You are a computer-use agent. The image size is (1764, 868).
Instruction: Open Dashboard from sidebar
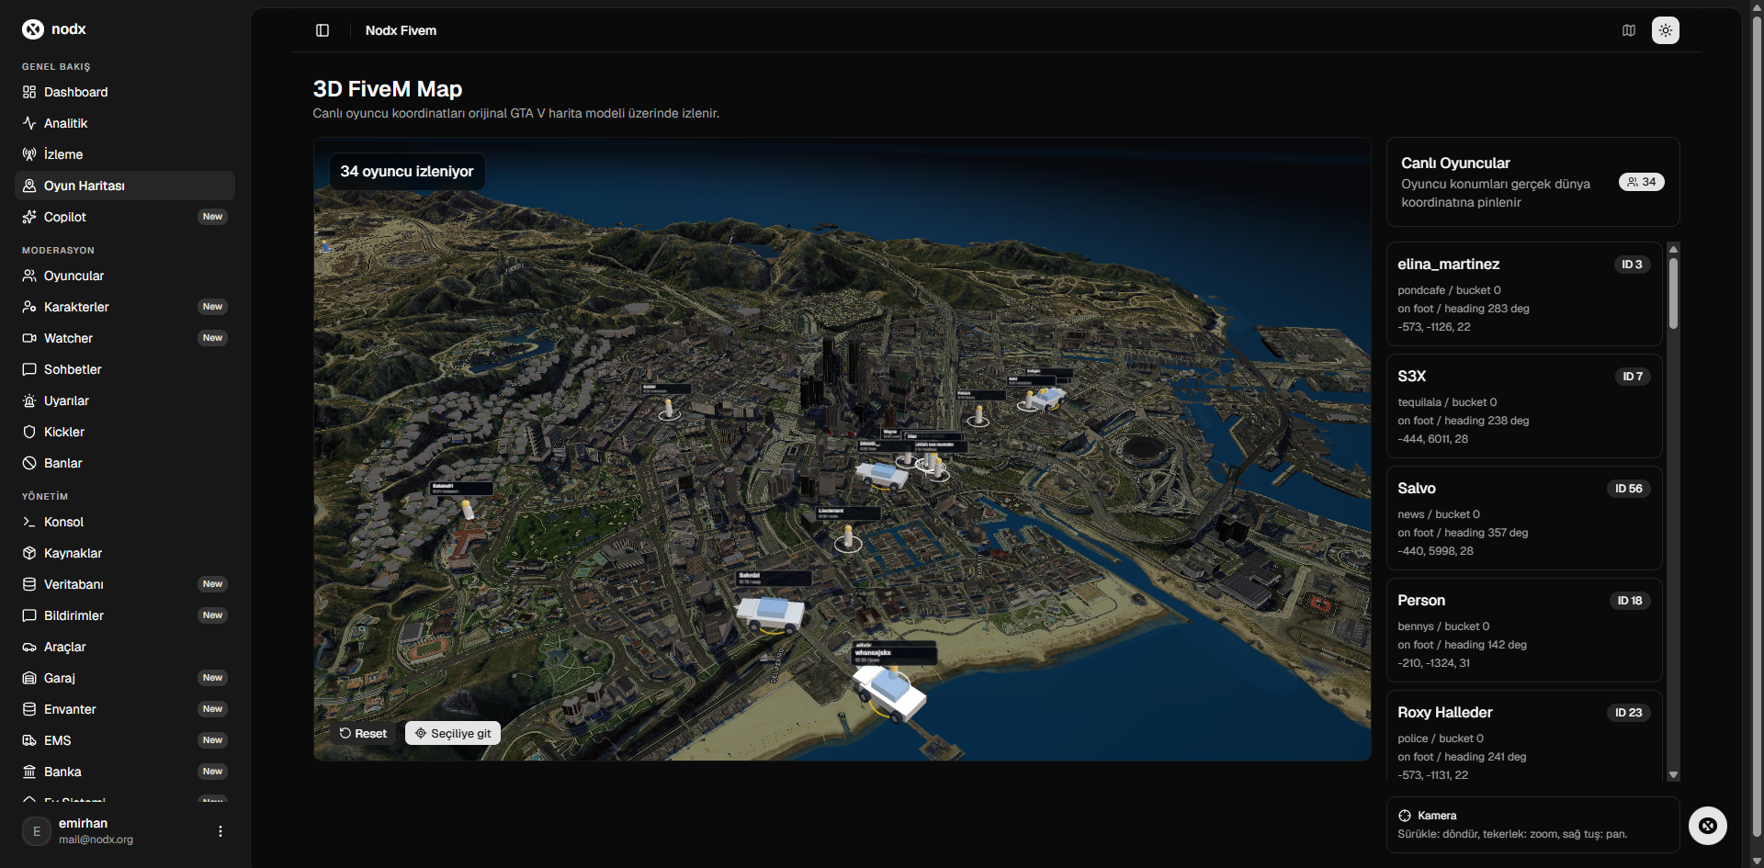[125, 92]
